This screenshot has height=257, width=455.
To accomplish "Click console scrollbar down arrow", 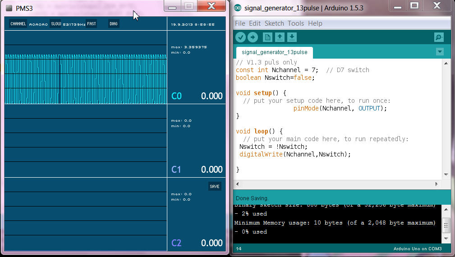I will point(446,238).
